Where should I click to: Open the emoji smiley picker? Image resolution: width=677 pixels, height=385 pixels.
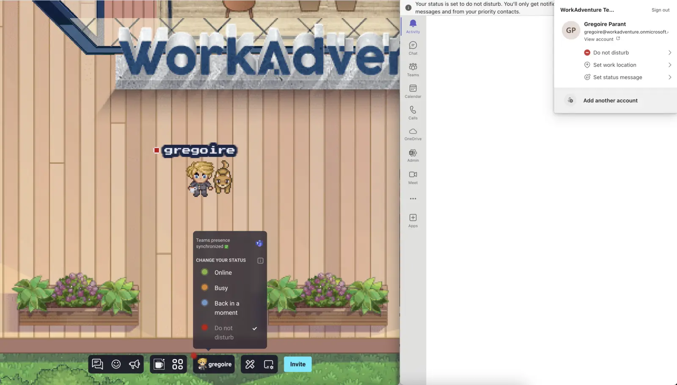click(x=116, y=364)
